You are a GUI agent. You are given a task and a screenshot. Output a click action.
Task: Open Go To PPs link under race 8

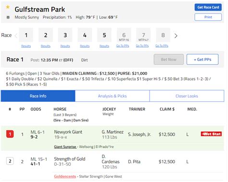(162, 46)
